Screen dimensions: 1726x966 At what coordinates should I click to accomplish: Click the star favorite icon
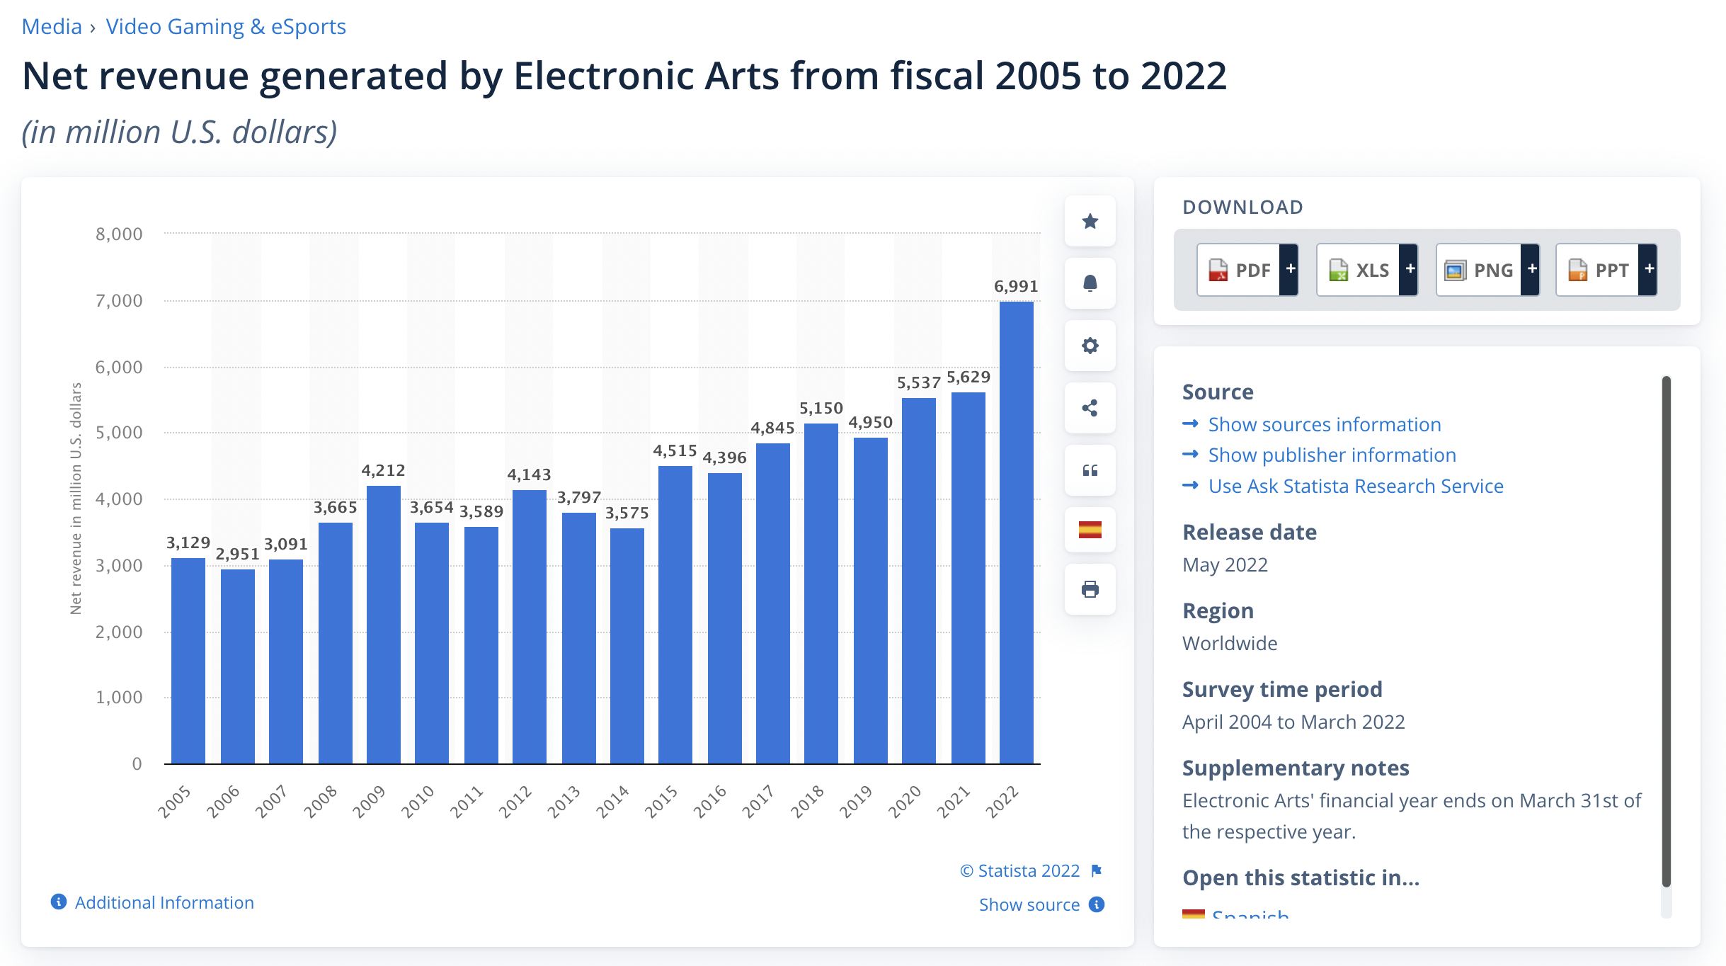tap(1090, 221)
